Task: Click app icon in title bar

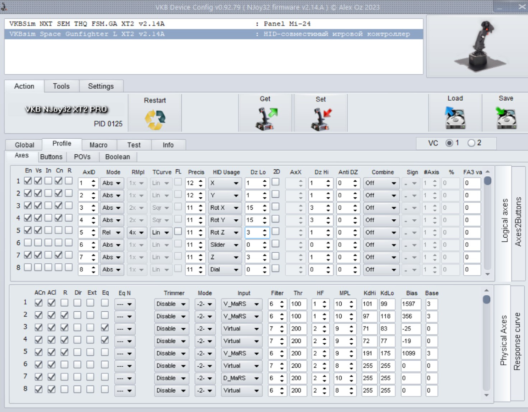Action: [x=4, y=6]
